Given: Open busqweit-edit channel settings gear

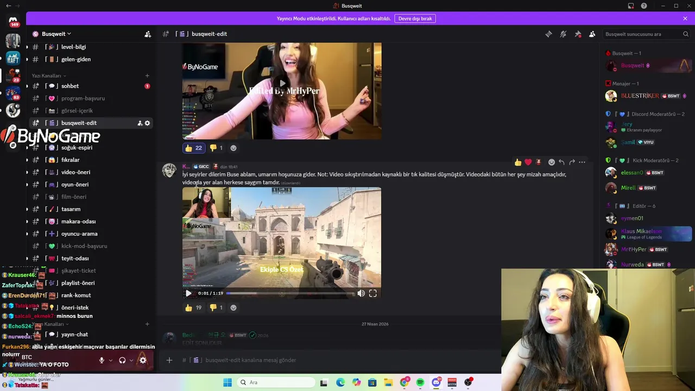Looking at the screenshot, I should click(x=147, y=123).
